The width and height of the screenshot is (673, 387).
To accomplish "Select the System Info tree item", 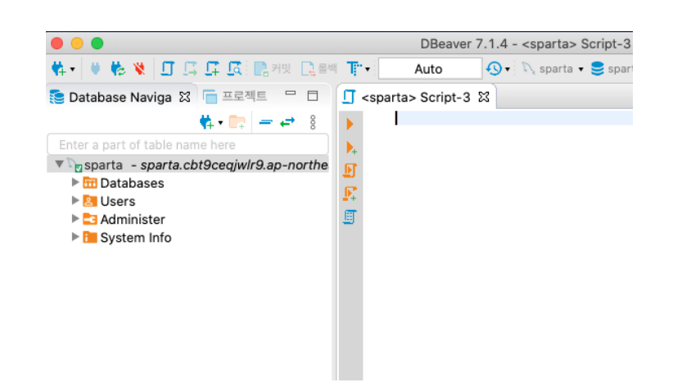I will pyautogui.click(x=127, y=237).
